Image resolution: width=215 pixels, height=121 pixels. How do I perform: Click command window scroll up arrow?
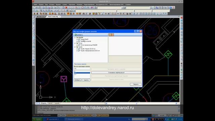179,107
